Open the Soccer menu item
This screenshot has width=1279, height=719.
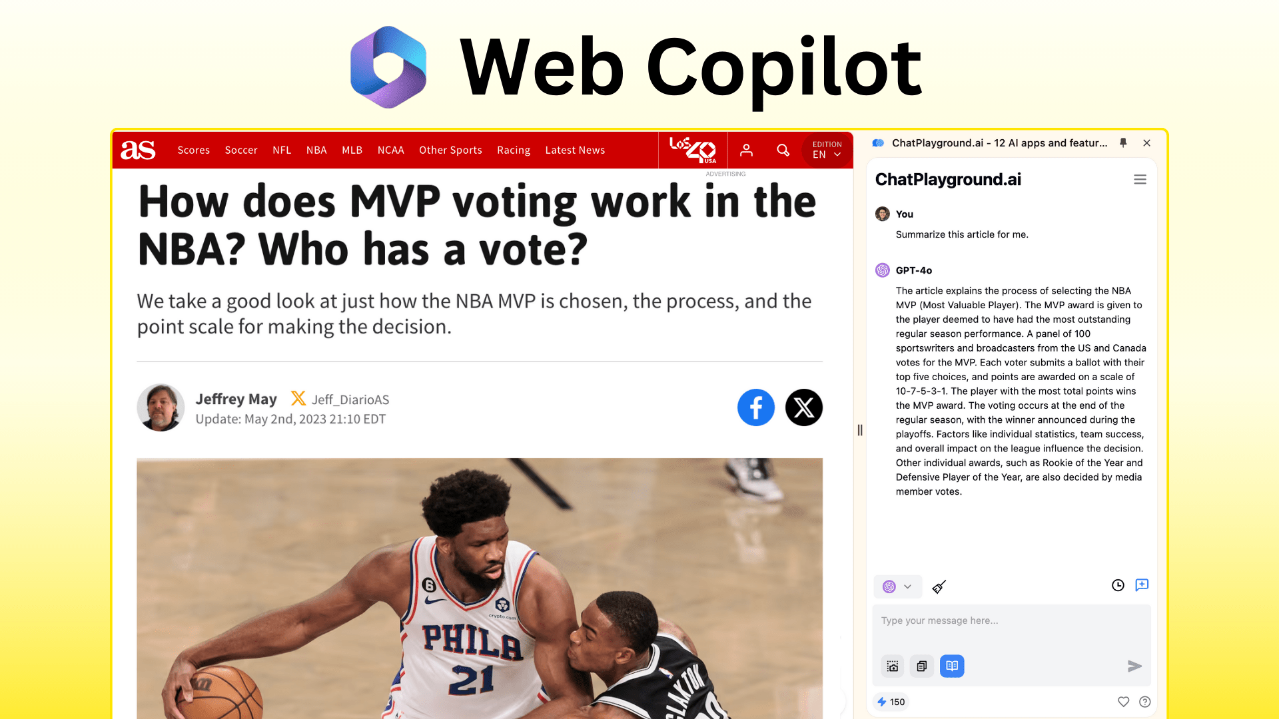pyautogui.click(x=242, y=150)
